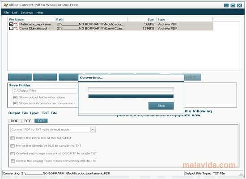The width and height of the screenshot is (246, 179).
Task: Click path cell ending in Canvi CLim...
Action: [x=91, y=29]
